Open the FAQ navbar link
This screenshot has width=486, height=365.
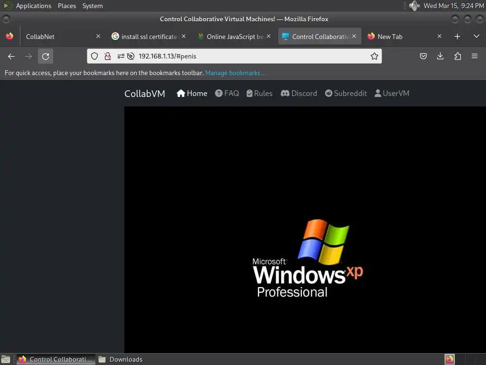tap(227, 94)
